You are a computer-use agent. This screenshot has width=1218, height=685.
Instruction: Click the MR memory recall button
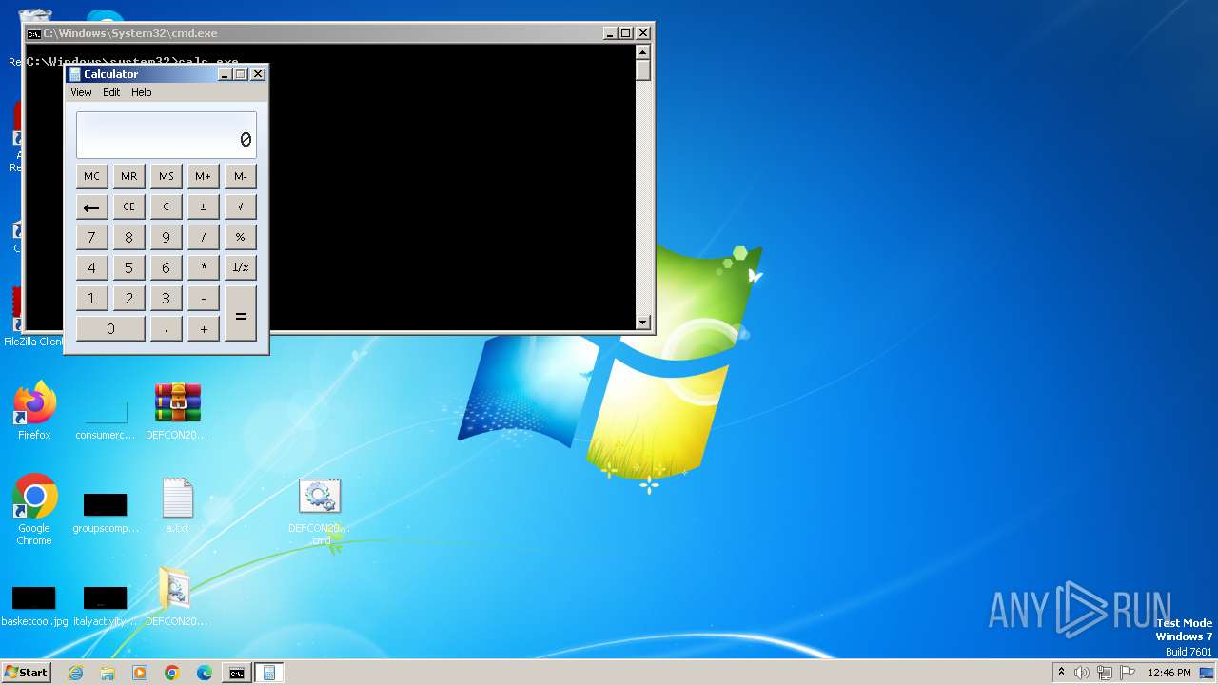128,176
